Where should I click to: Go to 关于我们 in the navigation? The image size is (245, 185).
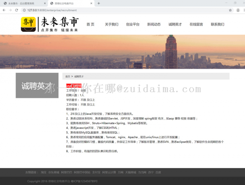112,24
